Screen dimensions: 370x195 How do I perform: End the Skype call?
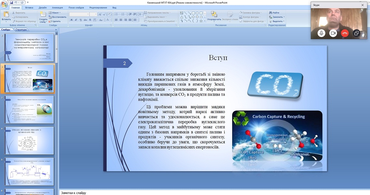coord(345,33)
